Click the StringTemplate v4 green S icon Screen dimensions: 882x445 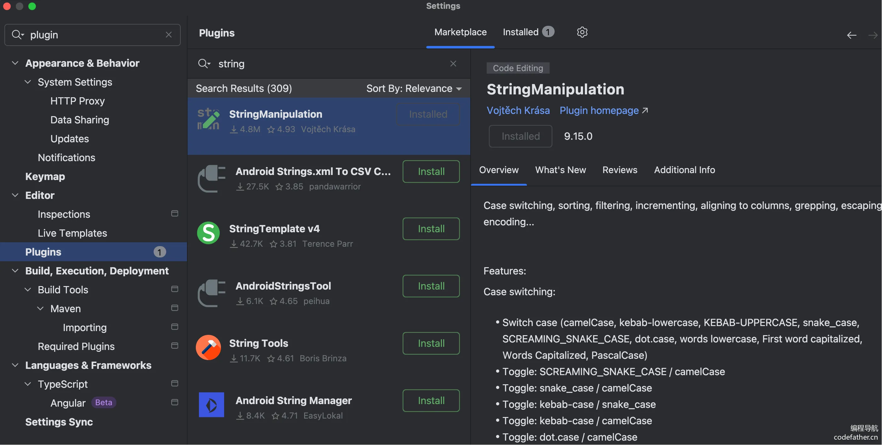click(208, 233)
